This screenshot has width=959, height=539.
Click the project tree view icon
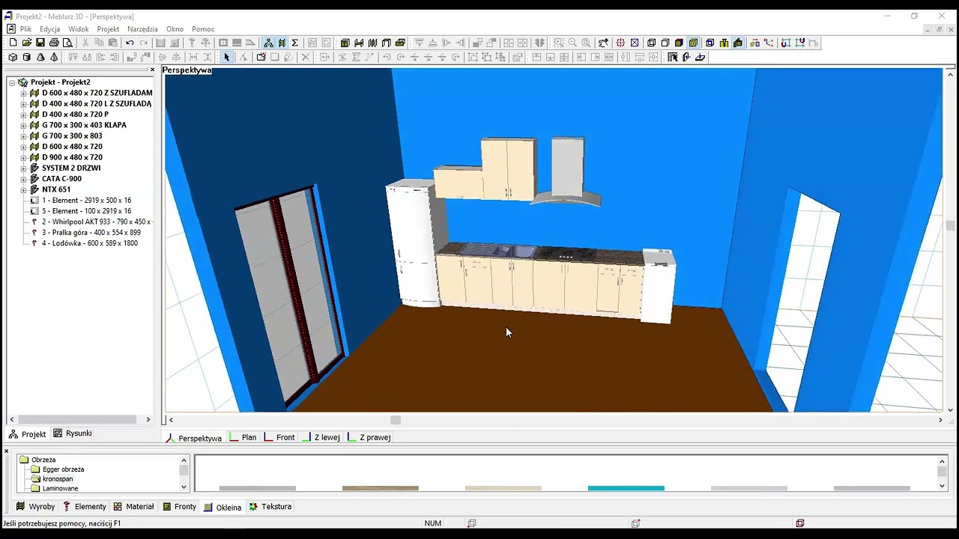pyautogui.click(x=268, y=43)
